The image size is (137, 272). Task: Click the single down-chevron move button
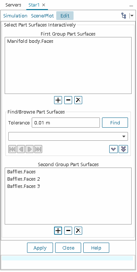tap(114, 149)
